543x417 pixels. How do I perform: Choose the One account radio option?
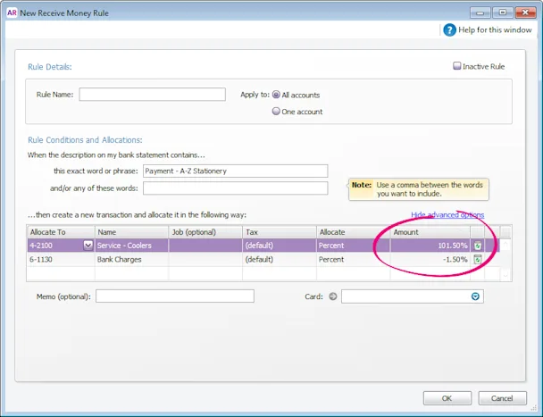coord(276,112)
